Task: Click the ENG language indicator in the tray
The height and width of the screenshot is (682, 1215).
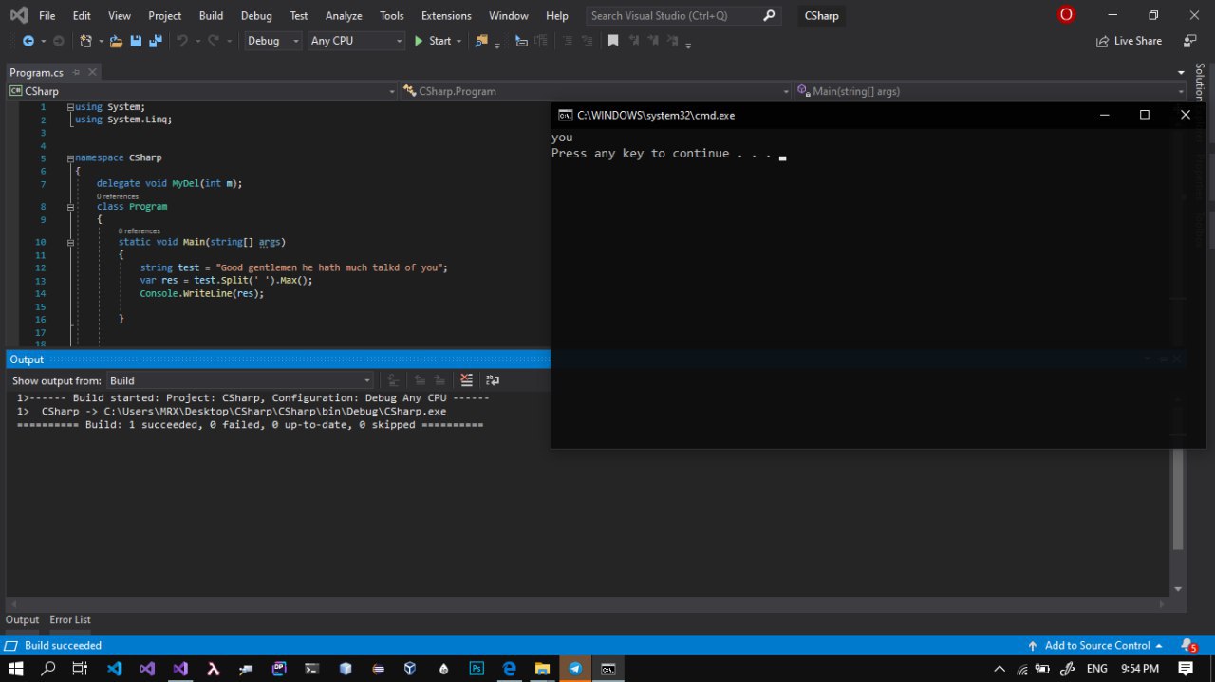Action: click(1097, 669)
